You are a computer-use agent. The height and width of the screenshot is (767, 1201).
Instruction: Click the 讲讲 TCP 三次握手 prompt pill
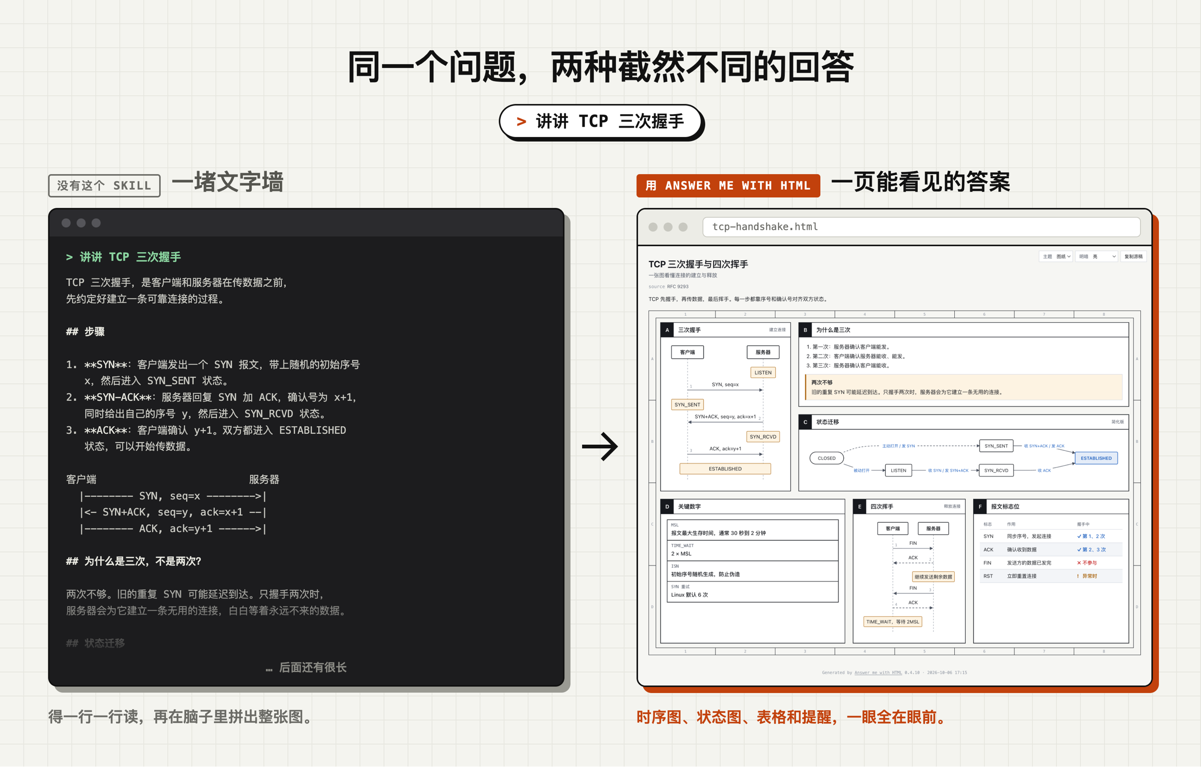600,121
